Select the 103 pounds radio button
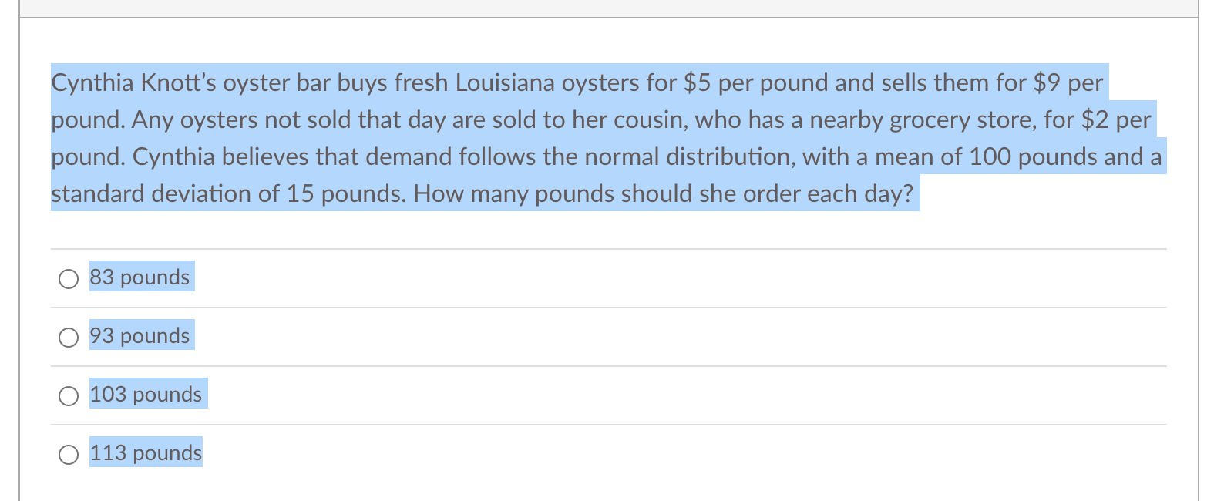 click(x=69, y=395)
